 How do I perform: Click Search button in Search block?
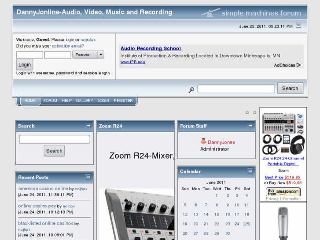[x=54, y=151]
